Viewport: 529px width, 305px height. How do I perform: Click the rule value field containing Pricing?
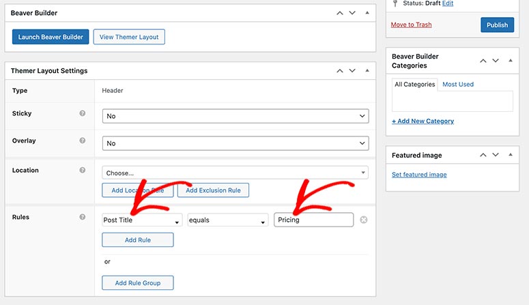314,220
